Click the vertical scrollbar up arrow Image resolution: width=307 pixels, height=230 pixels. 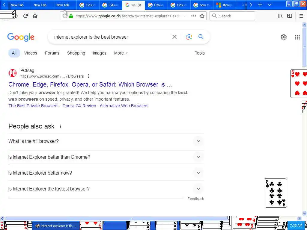(x=304, y=25)
